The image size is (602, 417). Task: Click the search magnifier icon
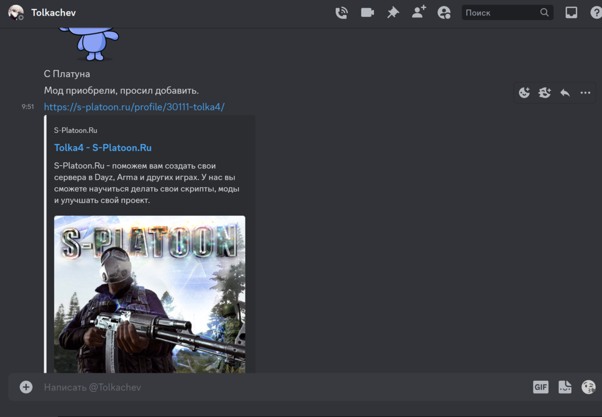(544, 12)
